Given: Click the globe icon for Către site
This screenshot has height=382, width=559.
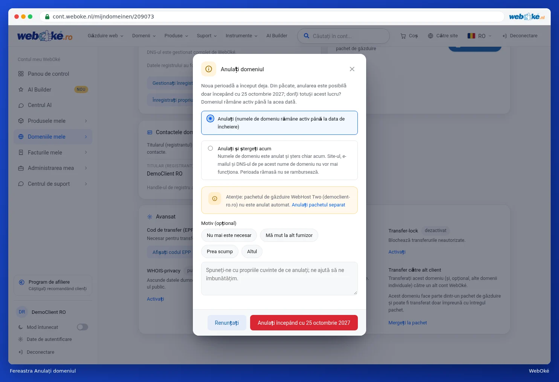Looking at the screenshot, I should point(431,36).
